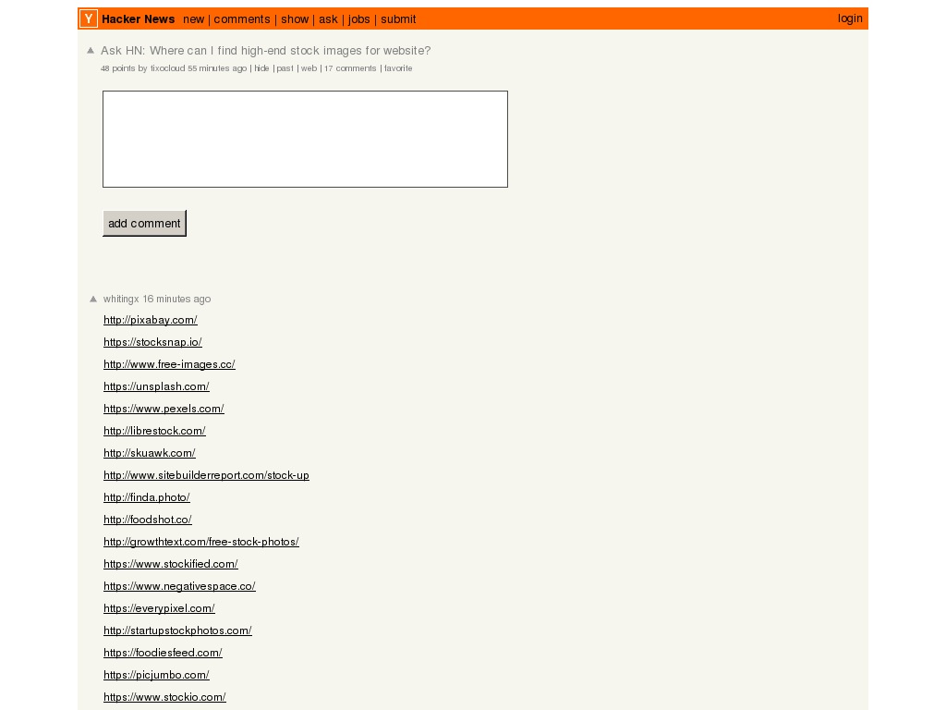
Task: Open the new stories page
Action: [x=194, y=19]
